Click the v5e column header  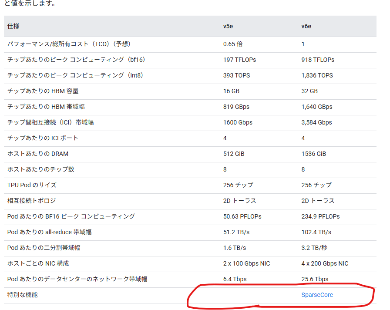coord(228,27)
